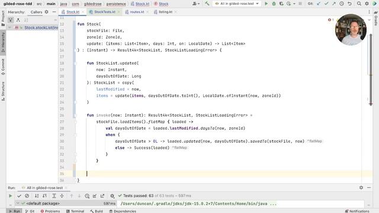Toggle show passed tests checkmark

click(x=19, y=196)
